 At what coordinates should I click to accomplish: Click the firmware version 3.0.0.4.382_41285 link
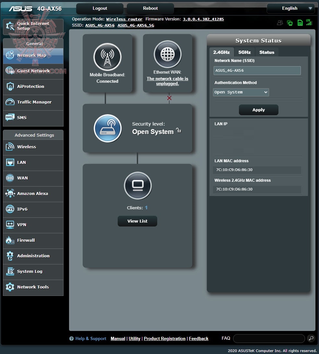[x=203, y=19]
